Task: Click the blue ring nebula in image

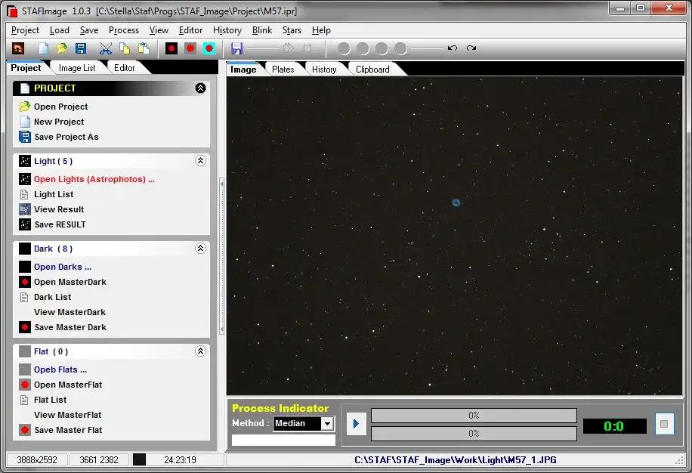Action: tap(456, 202)
